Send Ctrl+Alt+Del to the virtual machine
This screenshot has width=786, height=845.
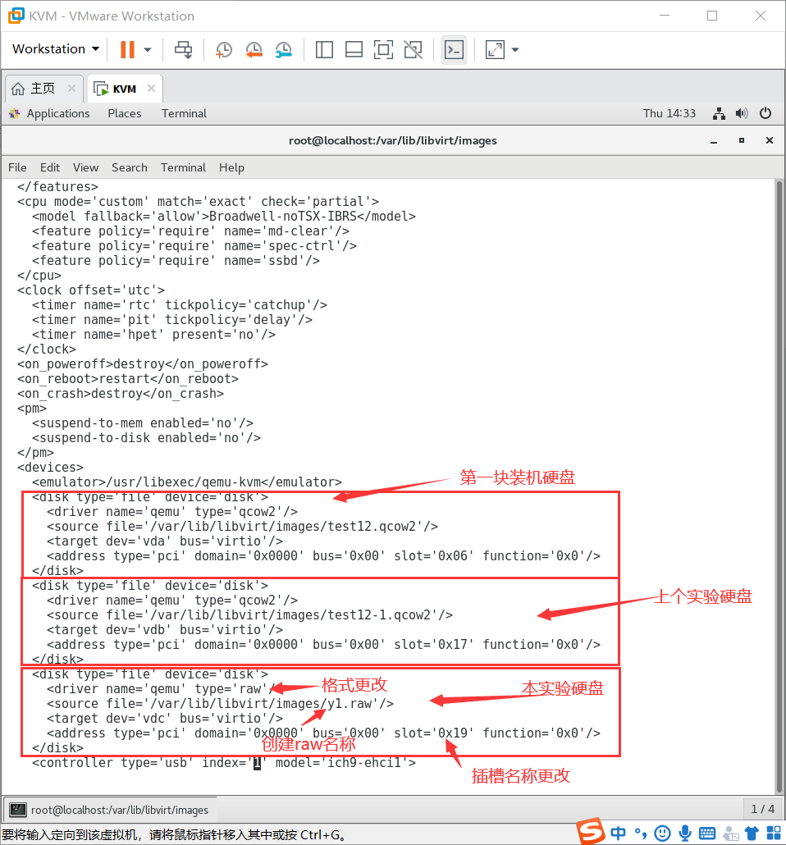183,49
